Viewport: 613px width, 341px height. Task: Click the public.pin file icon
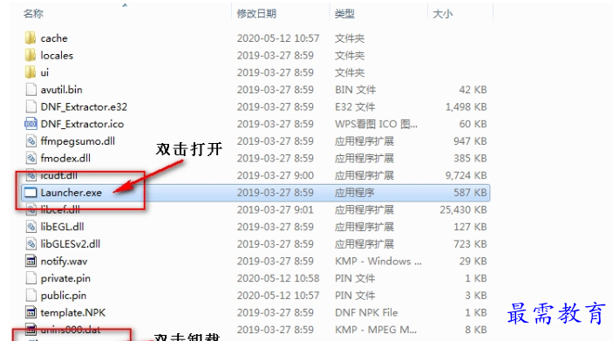click(31, 296)
